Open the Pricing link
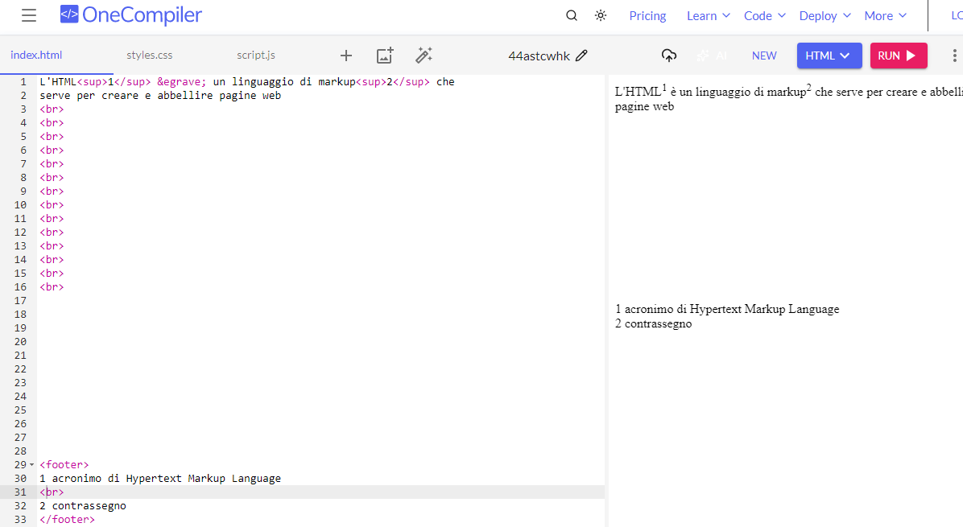The image size is (963, 527). coord(647,15)
